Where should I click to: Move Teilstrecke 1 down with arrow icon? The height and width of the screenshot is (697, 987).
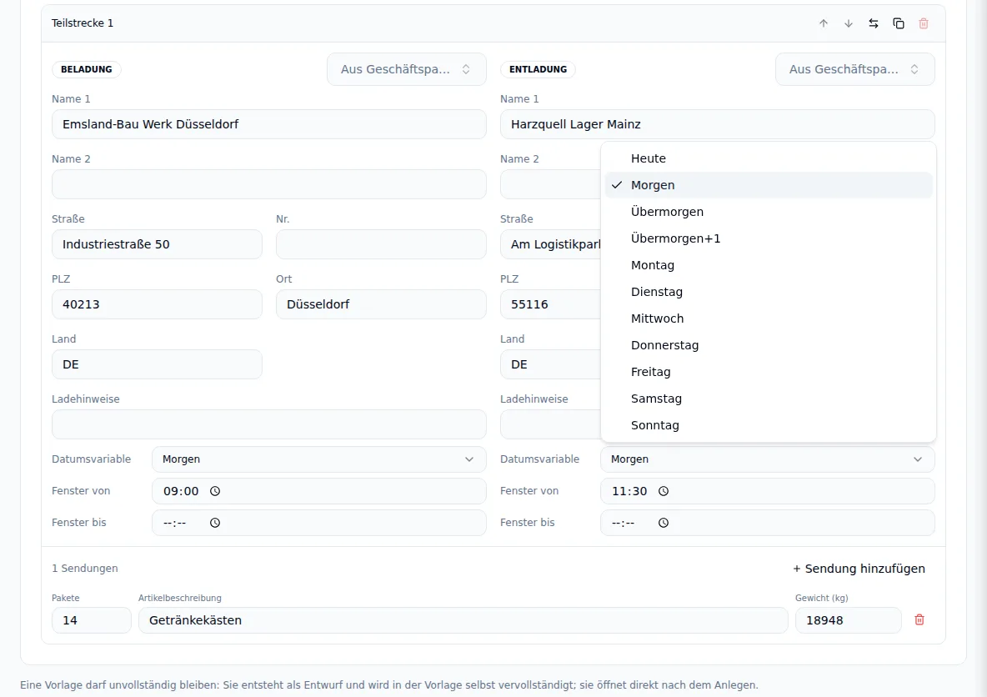[x=849, y=23]
